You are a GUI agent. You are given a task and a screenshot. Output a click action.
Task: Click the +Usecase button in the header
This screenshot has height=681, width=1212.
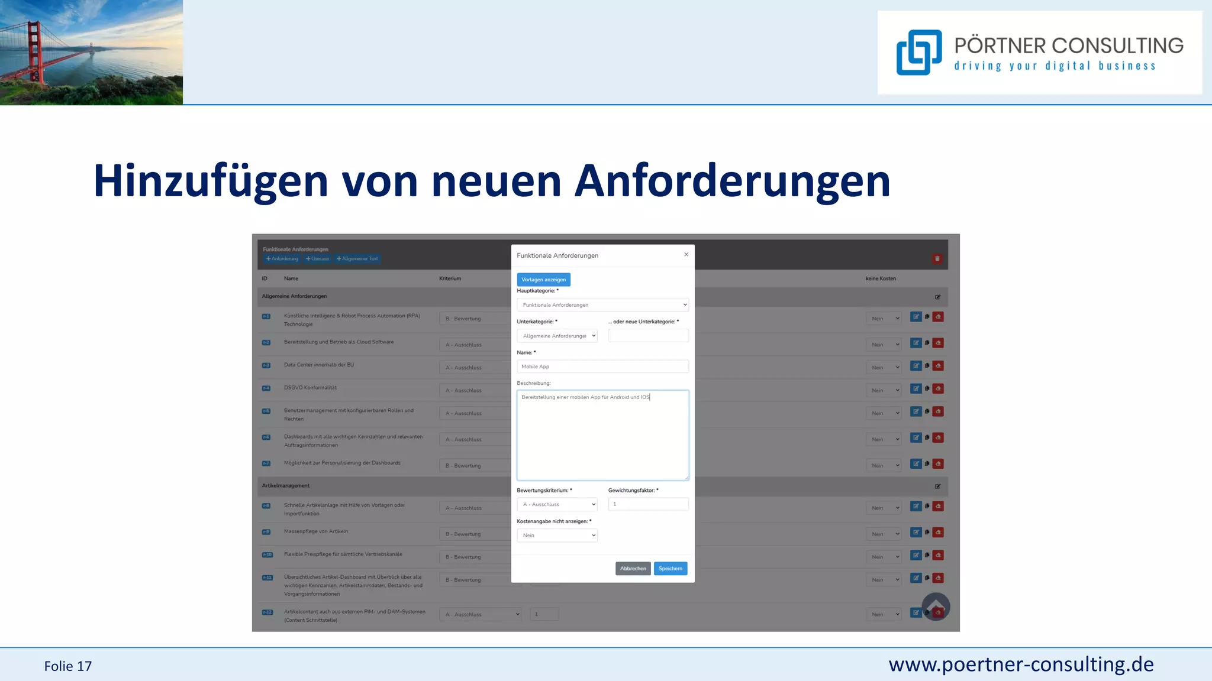click(x=317, y=259)
